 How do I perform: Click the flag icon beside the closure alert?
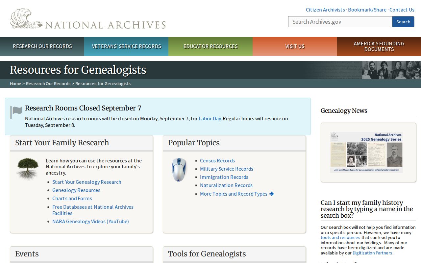(16, 112)
